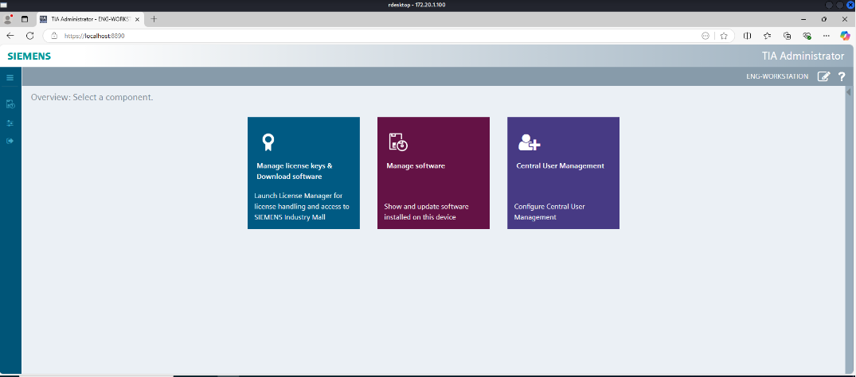Open the Collections icon in Edge
This screenshot has height=377, width=856.
coord(787,36)
